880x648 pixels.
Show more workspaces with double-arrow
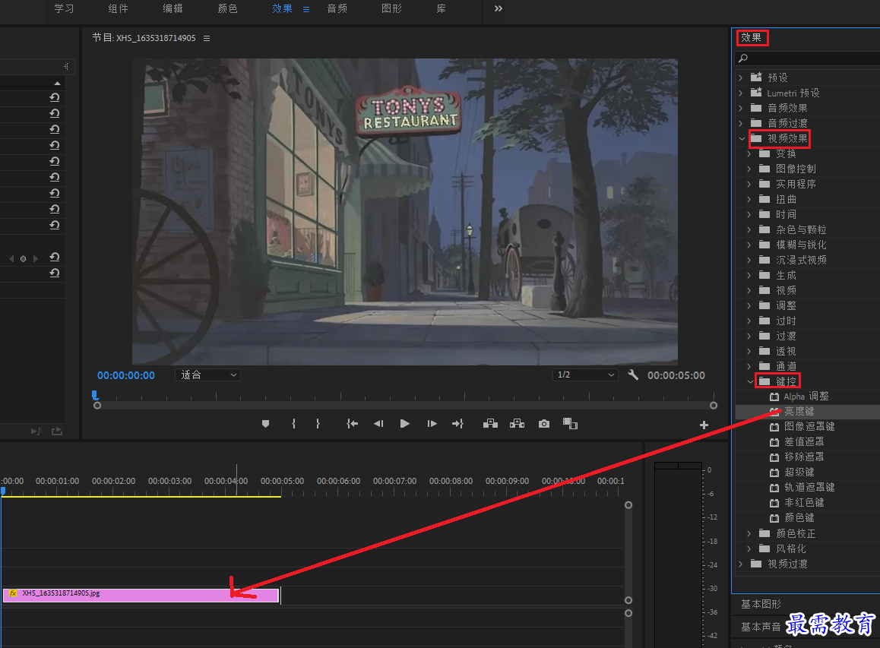click(499, 8)
